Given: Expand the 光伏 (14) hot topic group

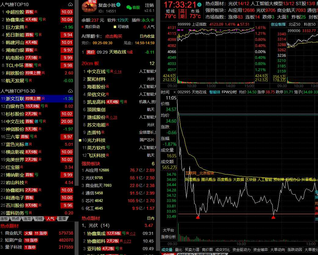Looking at the screenshot, I should 95,225.
